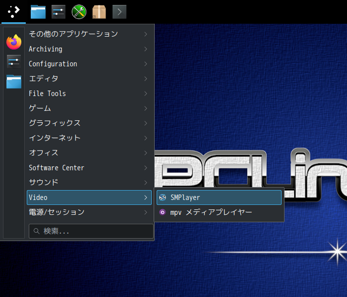Expand arrow next to ゲーム
The height and width of the screenshot is (297, 347).
pos(146,108)
